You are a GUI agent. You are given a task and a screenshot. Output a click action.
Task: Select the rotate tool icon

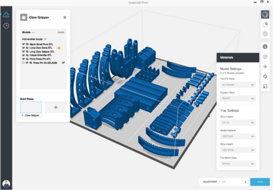pyautogui.click(x=264, y=77)
